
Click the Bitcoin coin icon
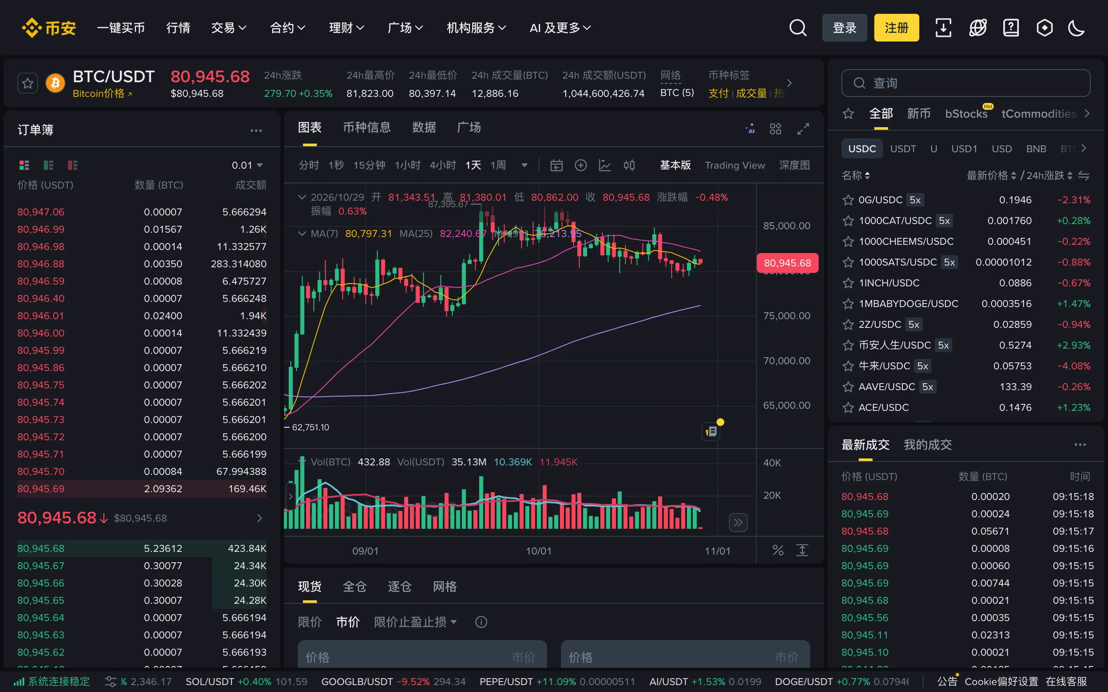[55, 83]
